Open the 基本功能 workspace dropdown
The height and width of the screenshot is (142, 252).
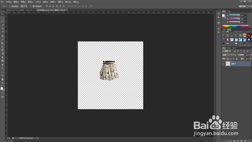[245, 6]
